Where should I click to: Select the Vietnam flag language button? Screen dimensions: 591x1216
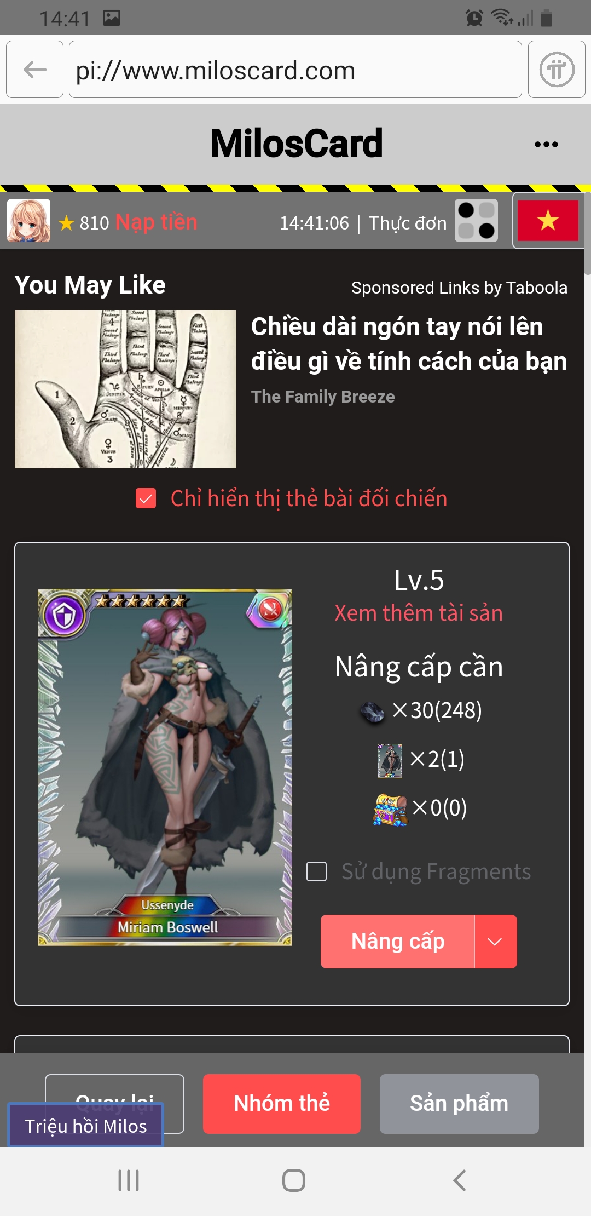click(548, 221)
